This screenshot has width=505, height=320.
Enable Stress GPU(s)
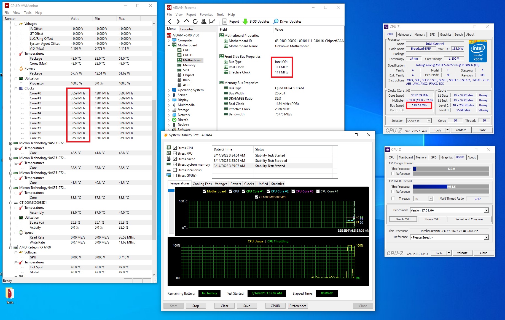pos(175,176)
